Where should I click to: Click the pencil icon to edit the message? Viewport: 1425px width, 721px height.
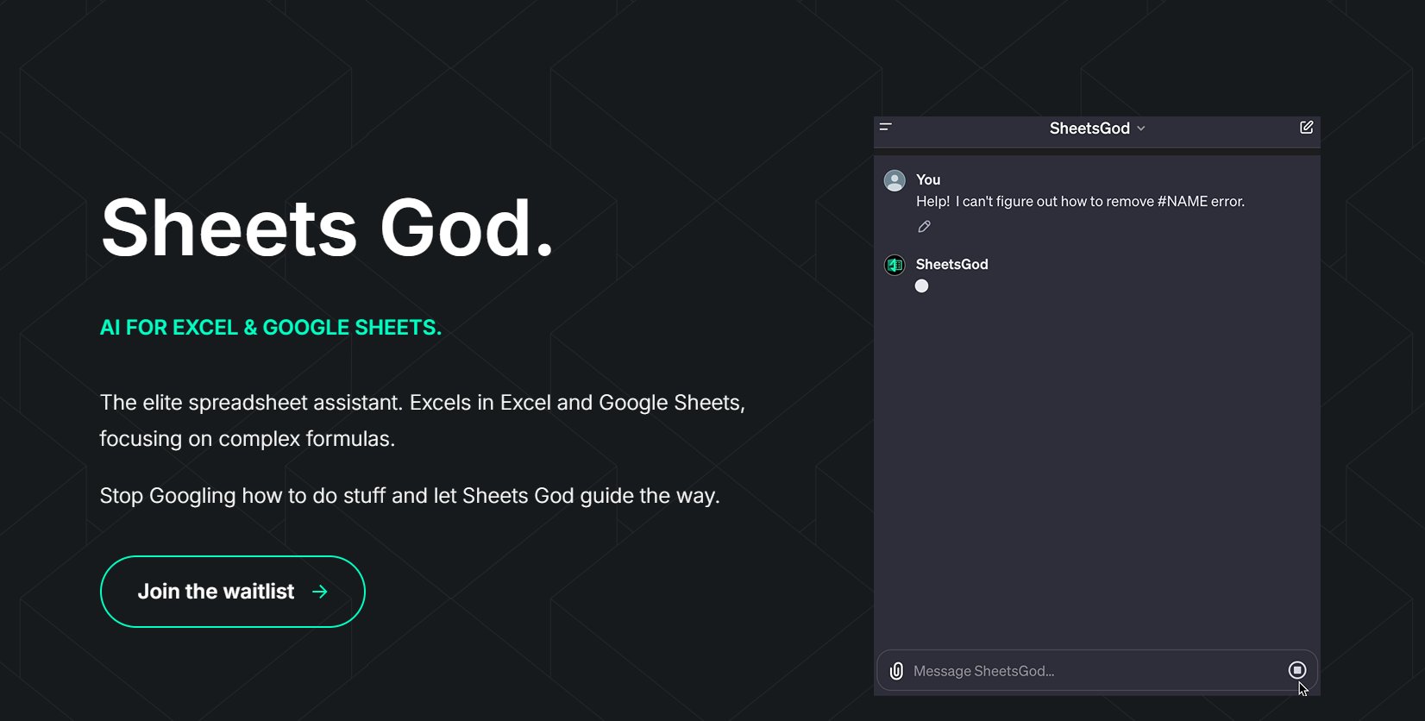tap(924, 227)
